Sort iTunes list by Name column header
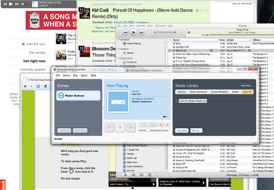 click(193, 40)
